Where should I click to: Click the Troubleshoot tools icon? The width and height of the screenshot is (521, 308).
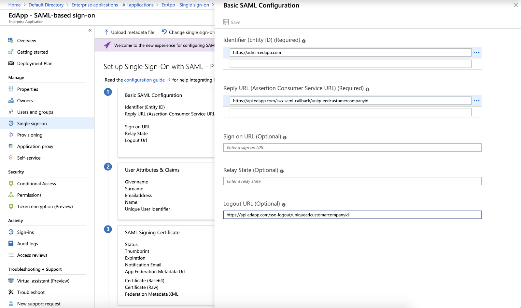coord(11,292)
